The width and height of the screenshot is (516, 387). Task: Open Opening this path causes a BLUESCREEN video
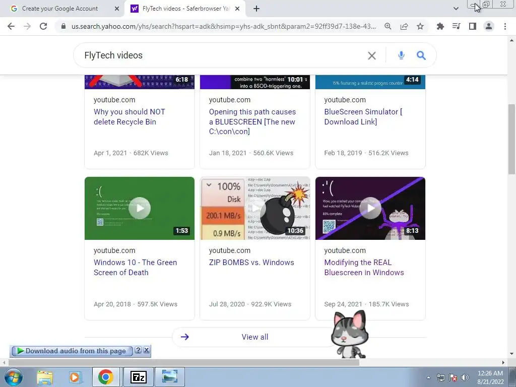[252, 122]
